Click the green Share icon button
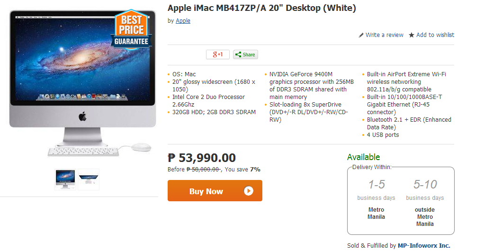Image resolution: width=484 pixels, height=251 pixels. click(245, 54)
